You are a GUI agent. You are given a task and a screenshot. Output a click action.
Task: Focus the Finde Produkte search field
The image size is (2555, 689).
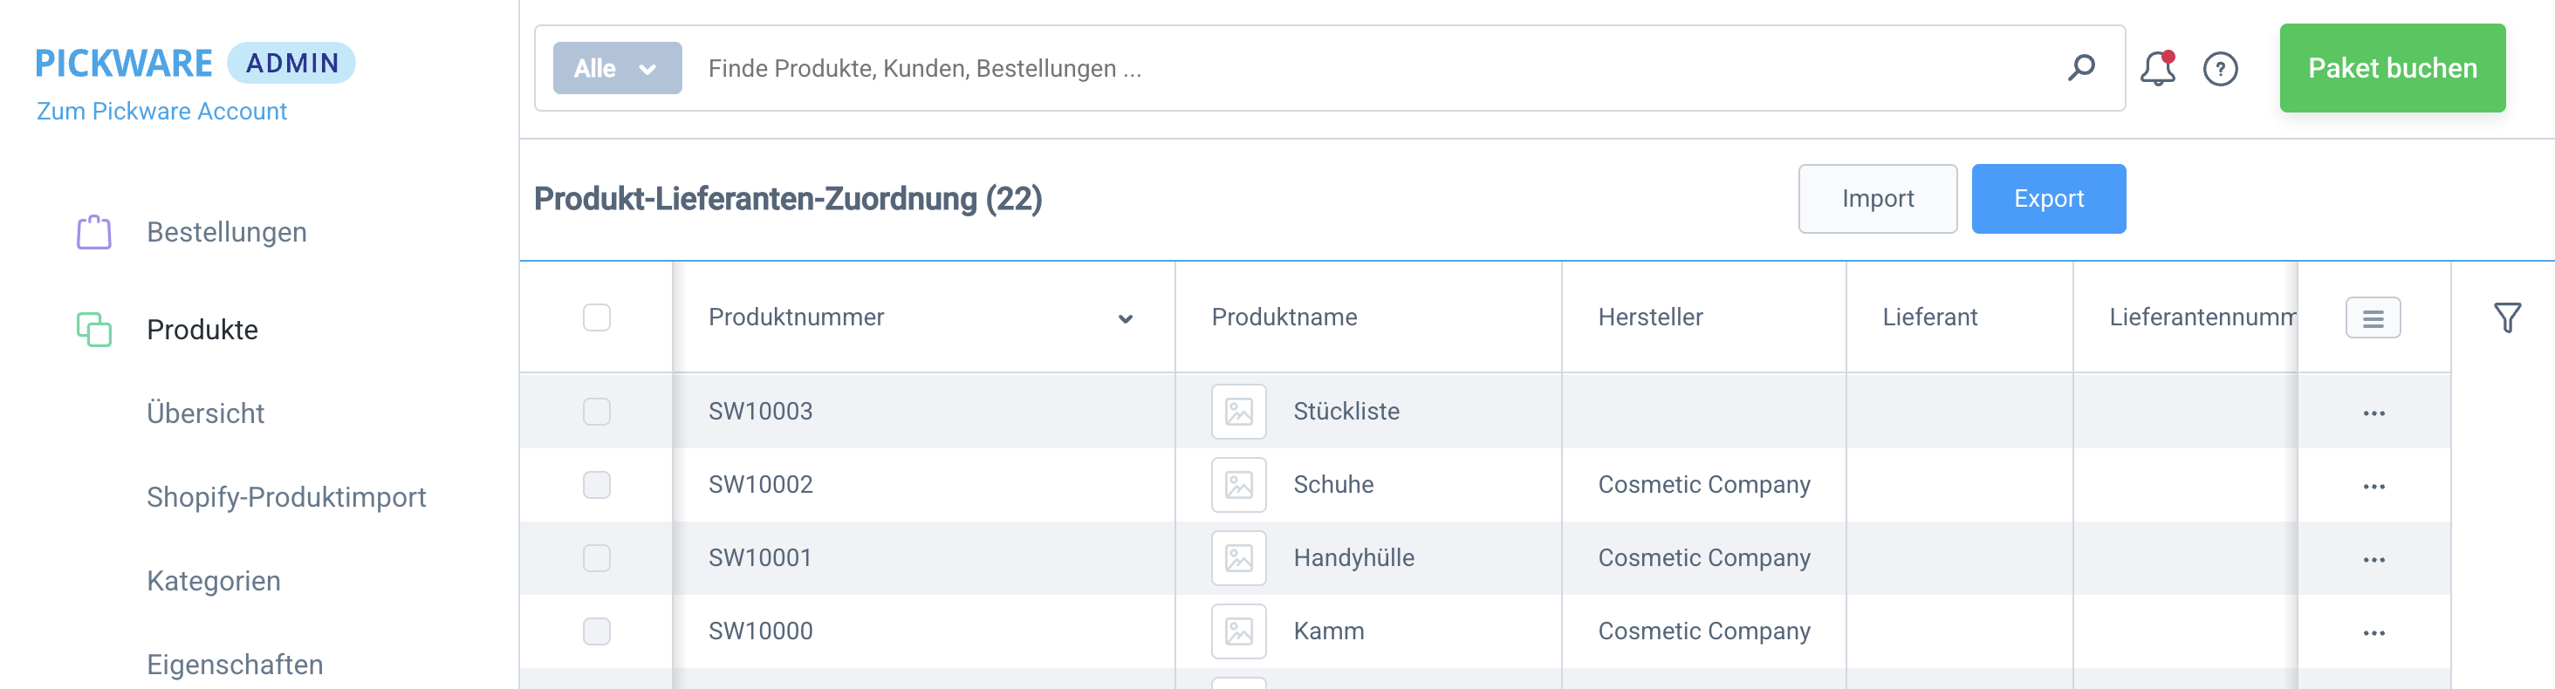[1369, 68]
